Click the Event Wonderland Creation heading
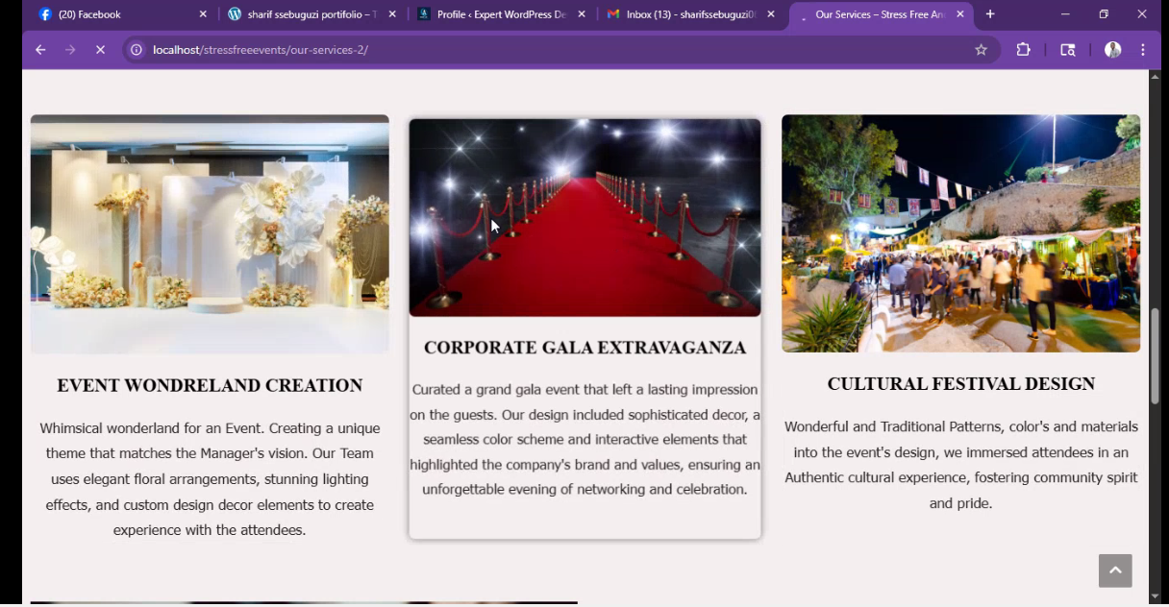This screenshot has height=607, width=1169. tap(210, 386)
